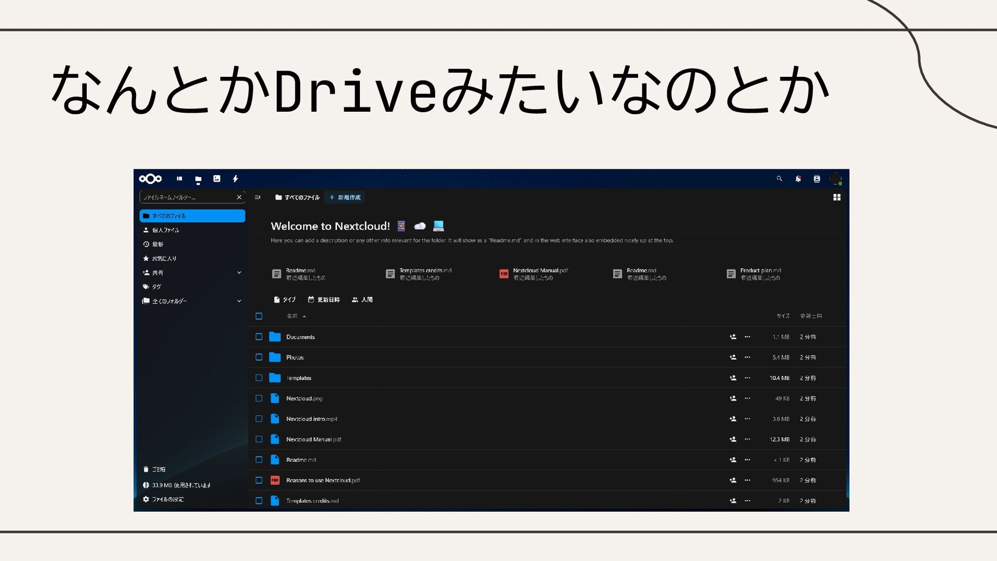Open the Nextcloud logo home
997x561 pixels.
point(150,179)
